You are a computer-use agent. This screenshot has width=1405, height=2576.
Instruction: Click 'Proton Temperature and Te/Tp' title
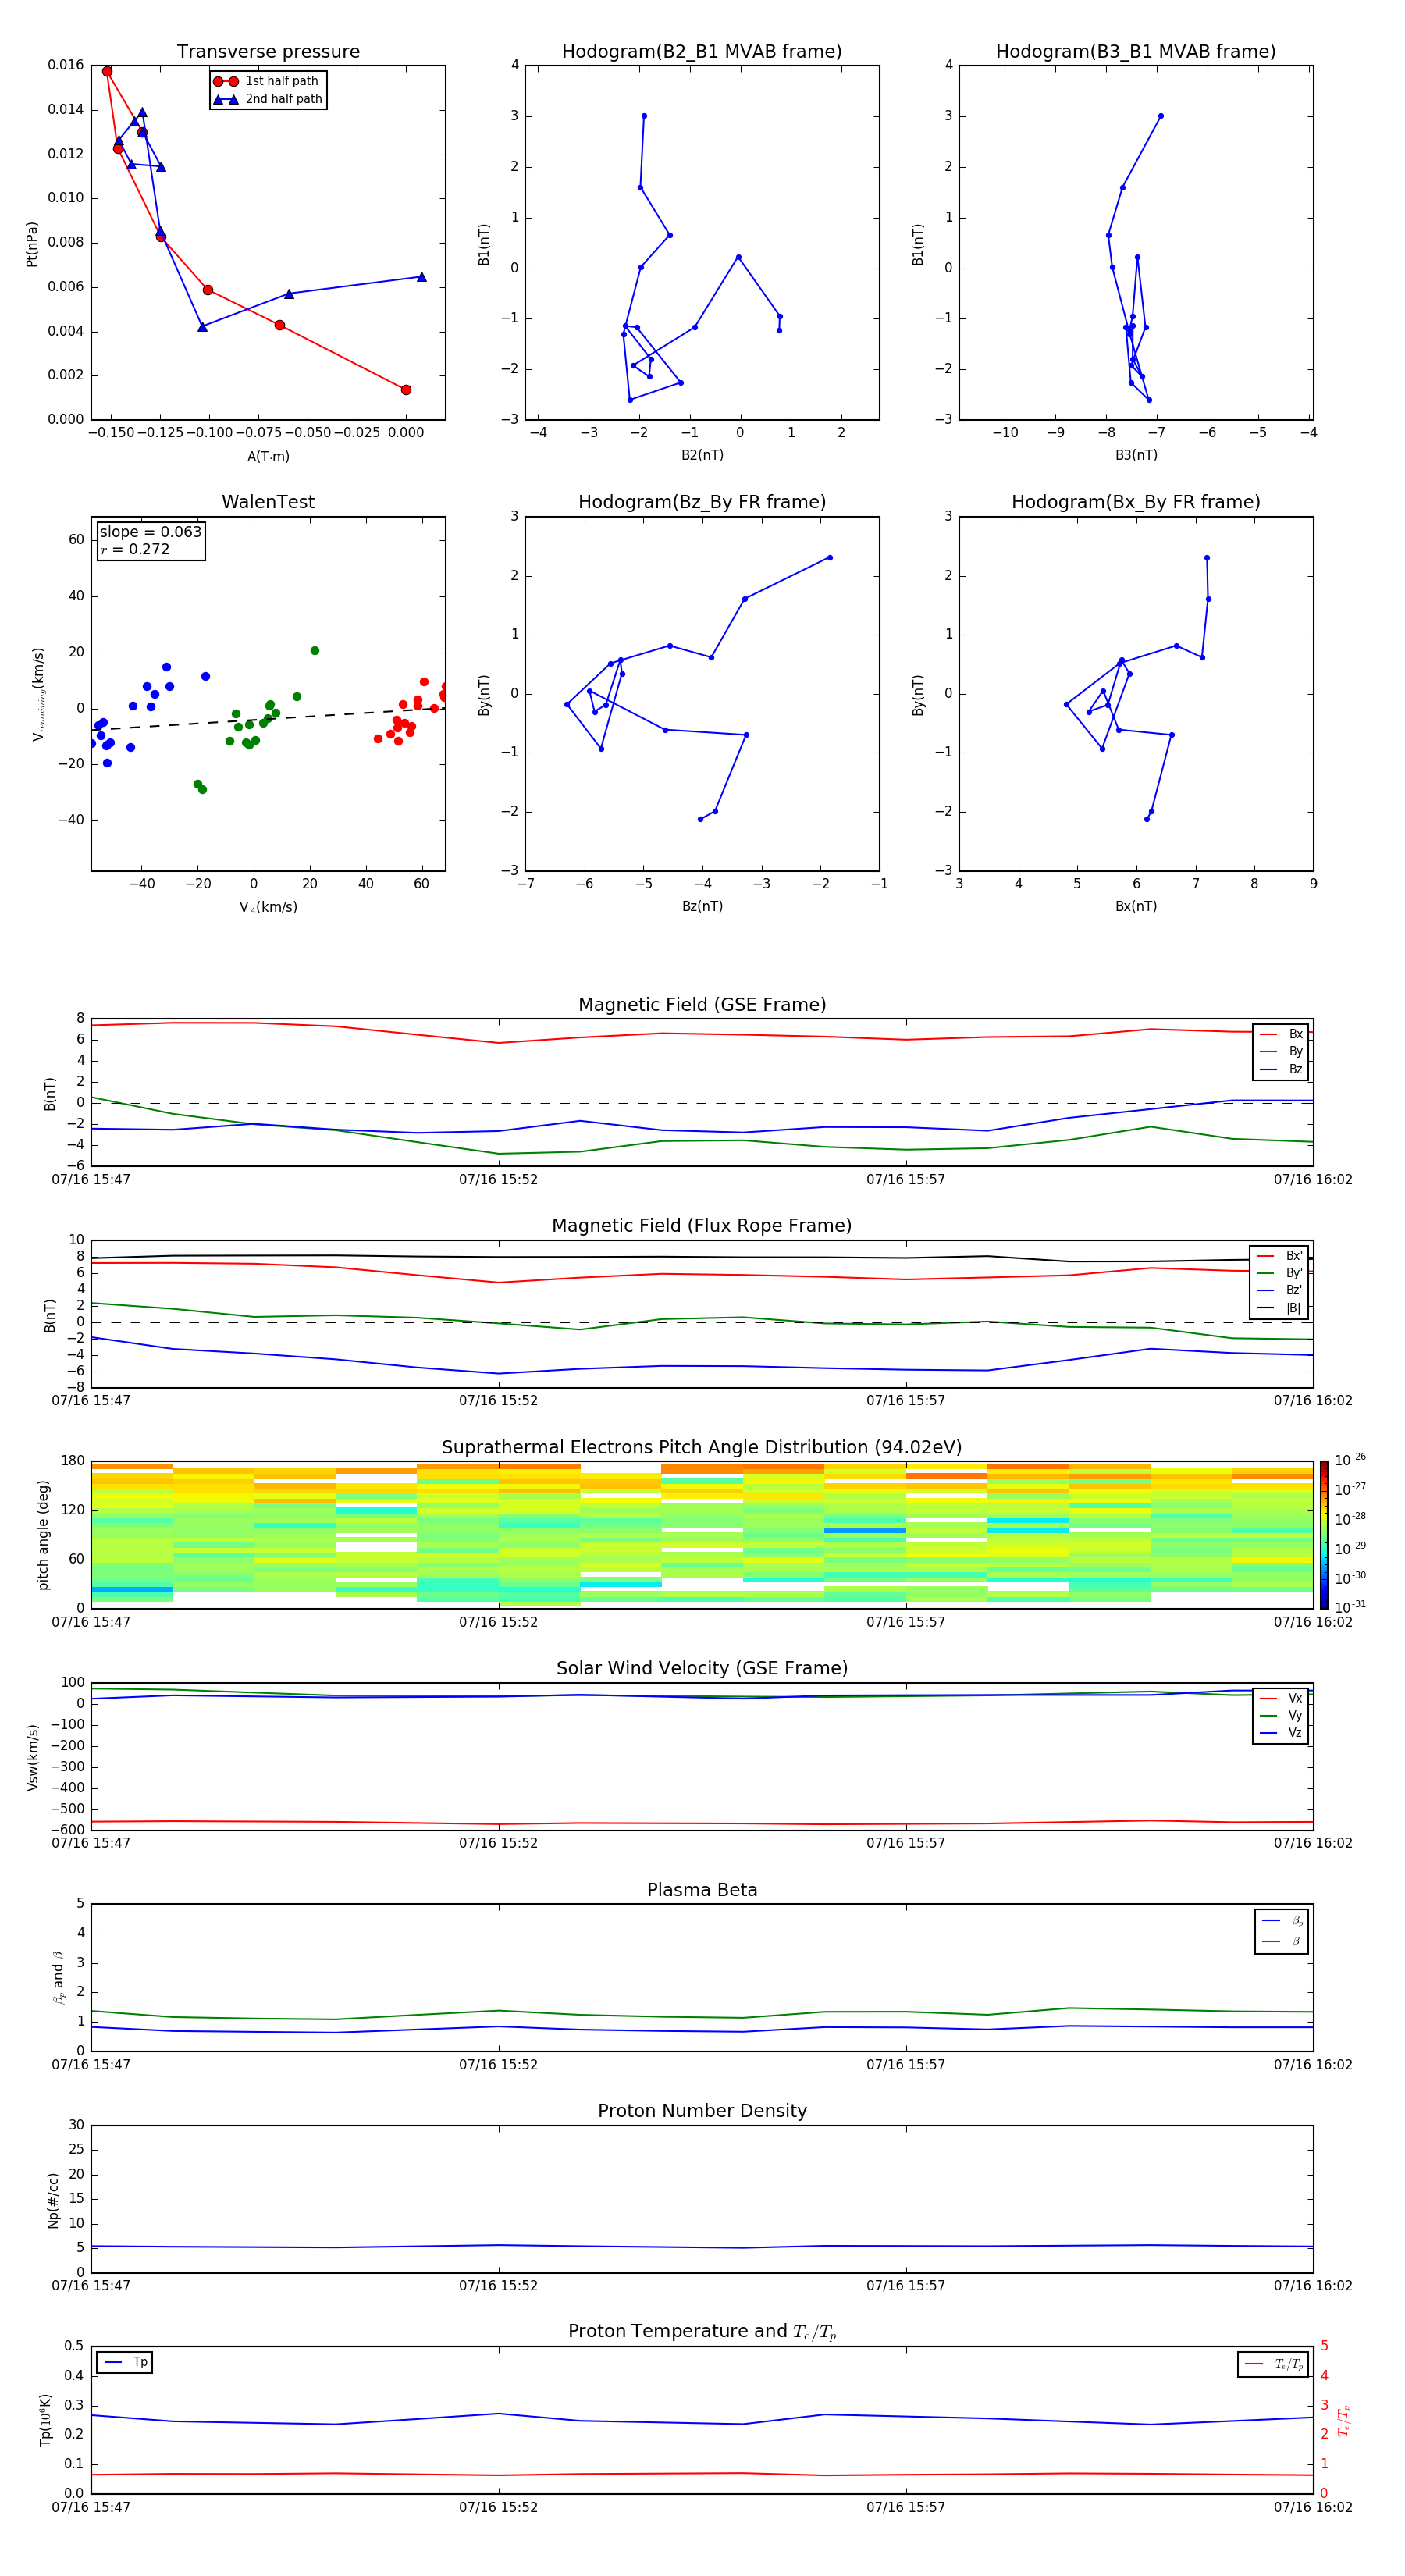702,2331
